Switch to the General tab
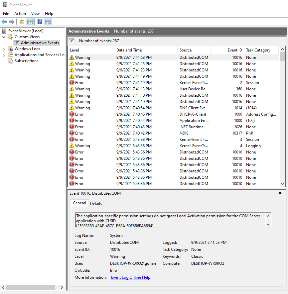This screenshot has width=288, height=294. (79, 203)
